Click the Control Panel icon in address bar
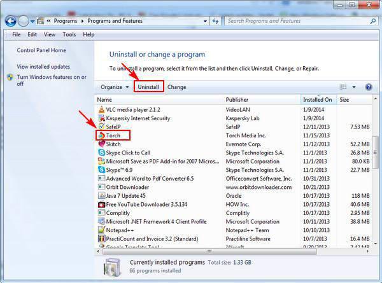Screen dimensions: 382x283 pos(41,21)
